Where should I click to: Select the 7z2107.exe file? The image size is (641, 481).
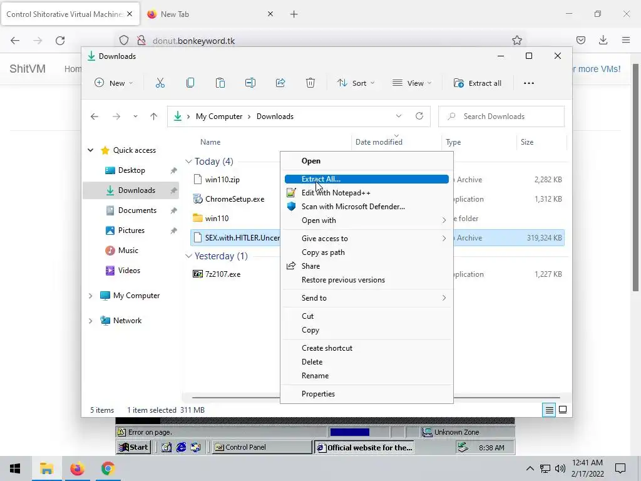pyautogui.click(x=223, y=274)
